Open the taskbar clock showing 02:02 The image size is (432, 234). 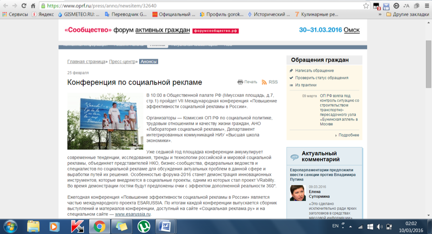click(411, 227)
